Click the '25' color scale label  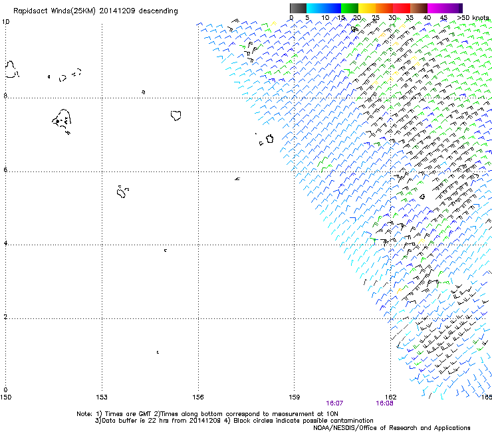click(375, 18)
